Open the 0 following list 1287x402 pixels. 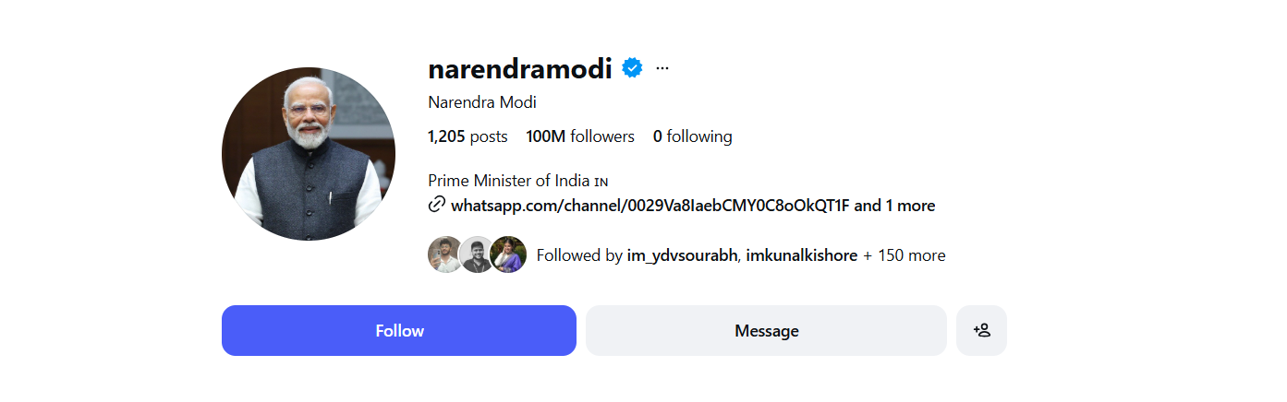pyautogui.click(x=692, y=136)
